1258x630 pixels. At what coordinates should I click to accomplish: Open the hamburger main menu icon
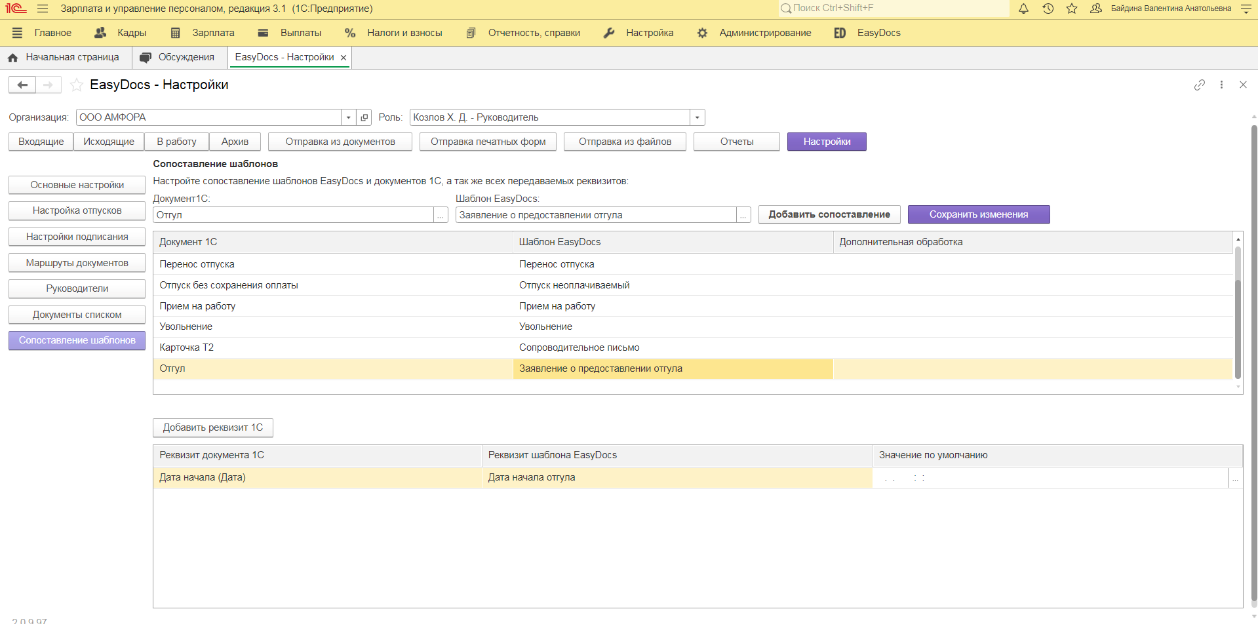click(x=43, y=9)
